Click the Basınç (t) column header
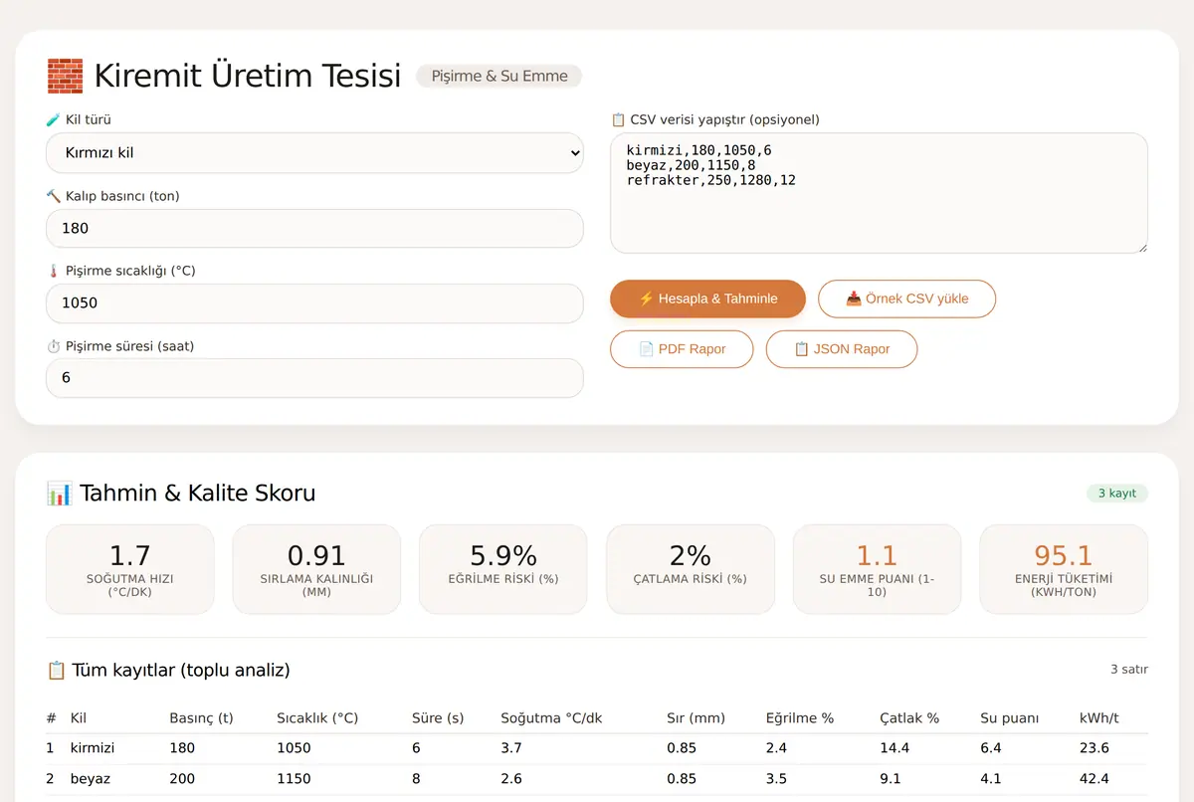The height and width of the screenshot is (802, 1194). 201,718
